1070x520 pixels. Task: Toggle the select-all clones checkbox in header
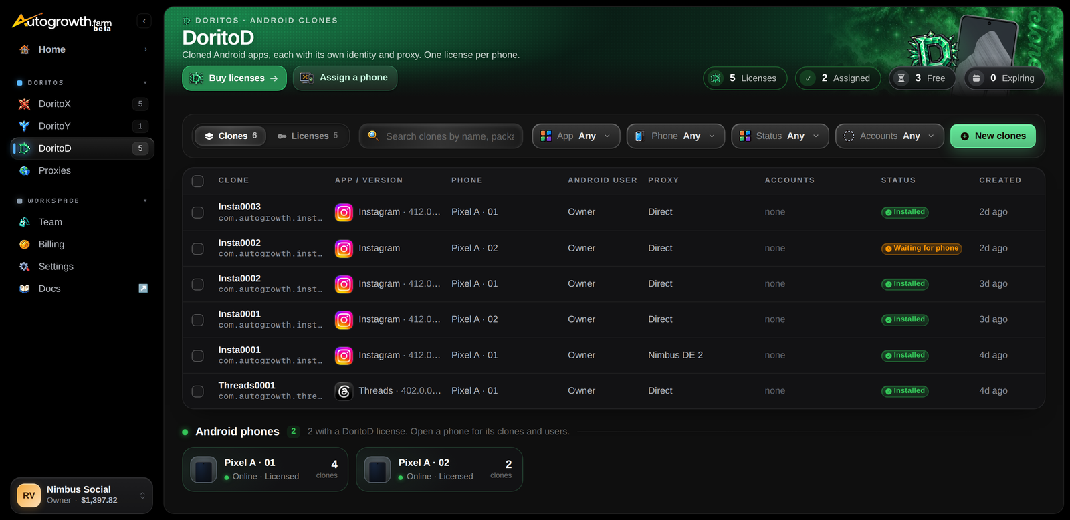[x=198, y=181]
